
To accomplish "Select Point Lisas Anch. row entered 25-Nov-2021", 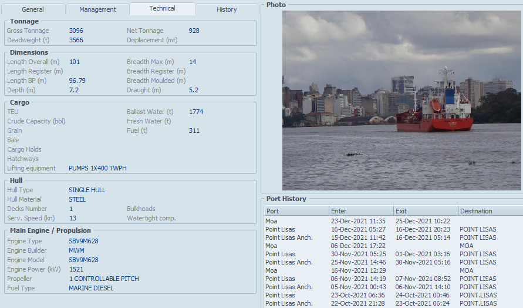I will click(394, 262).
